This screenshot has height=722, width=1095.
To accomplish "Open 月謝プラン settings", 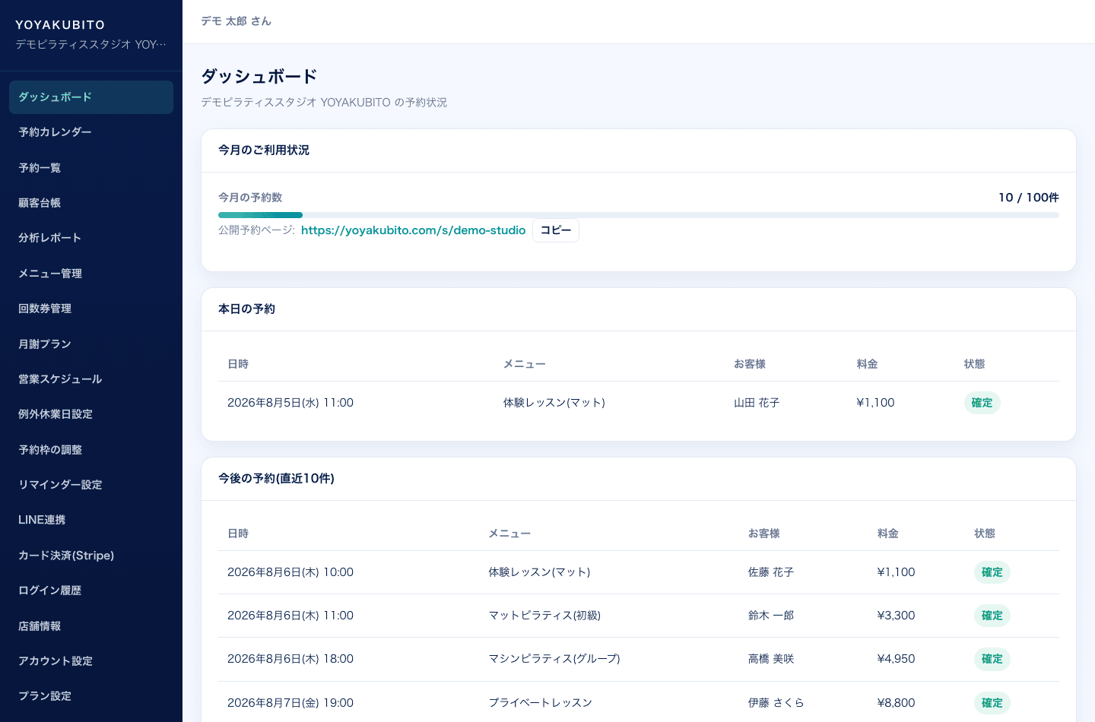I will click(91, 344).
